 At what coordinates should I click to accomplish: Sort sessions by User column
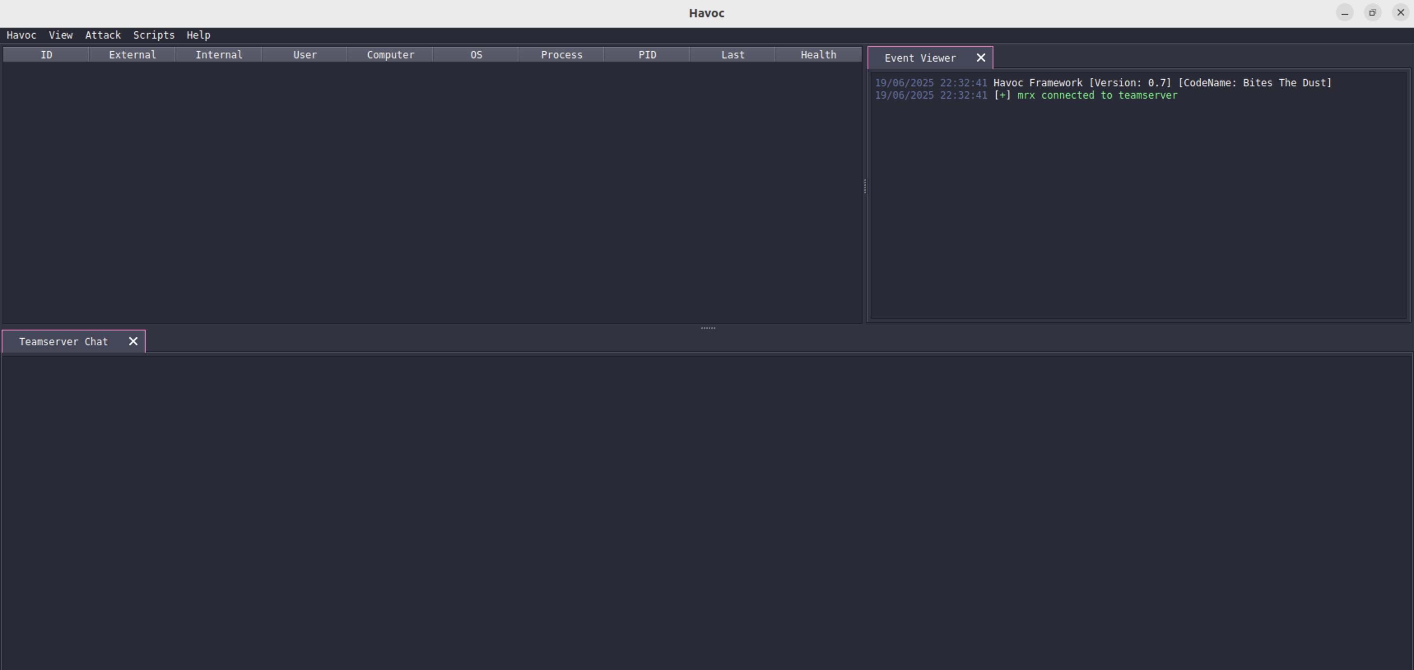pyautogui.click(x=305, y=55)
